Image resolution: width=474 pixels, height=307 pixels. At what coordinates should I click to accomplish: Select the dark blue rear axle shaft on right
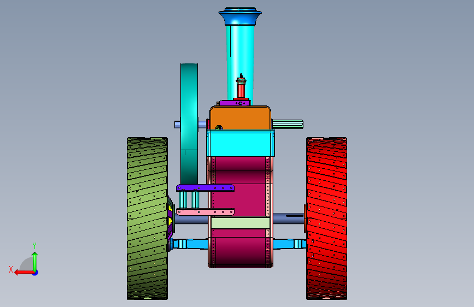pos(289,219)
